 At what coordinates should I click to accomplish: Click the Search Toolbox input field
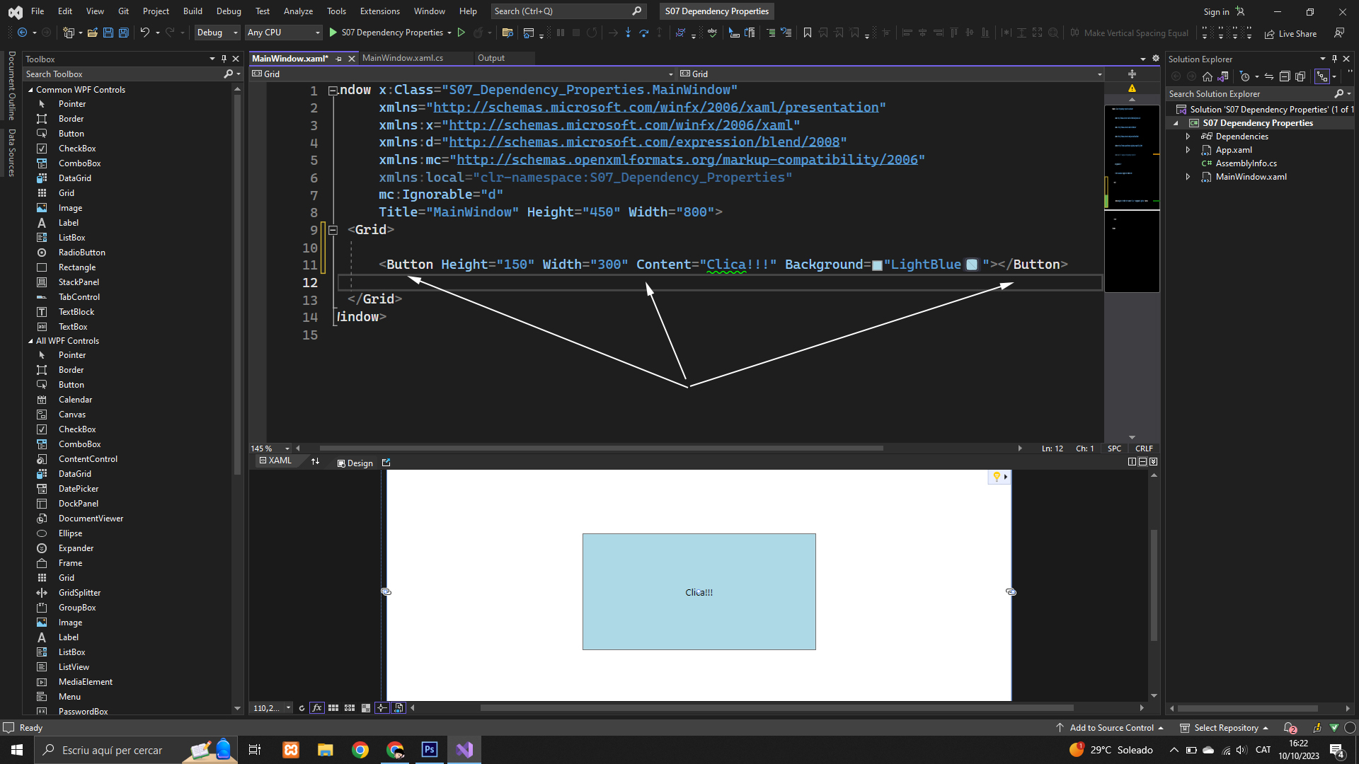120,74
